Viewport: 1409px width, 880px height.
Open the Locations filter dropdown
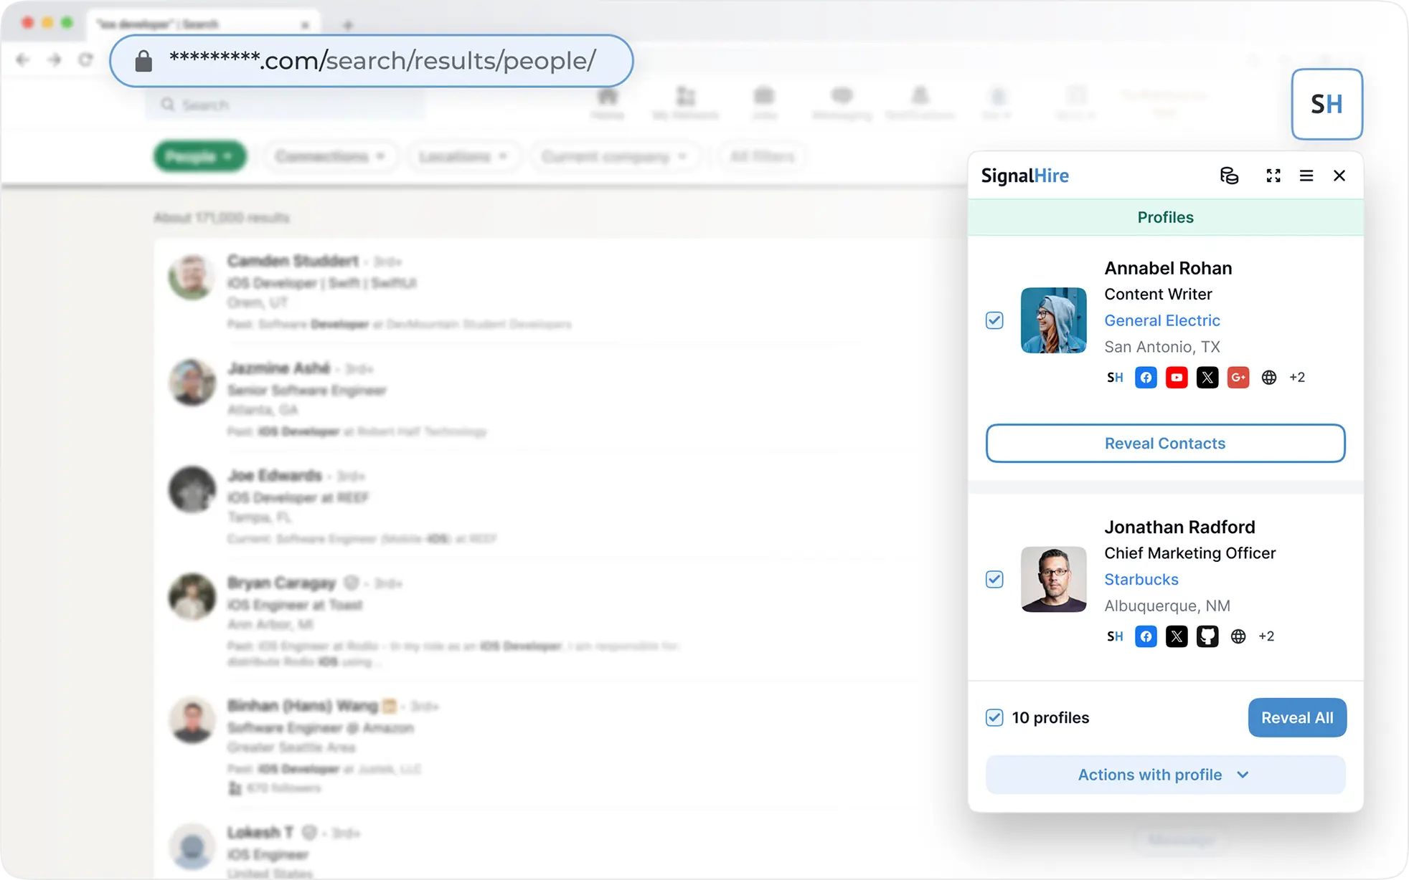pyautogui.click(x=463, y=156)
